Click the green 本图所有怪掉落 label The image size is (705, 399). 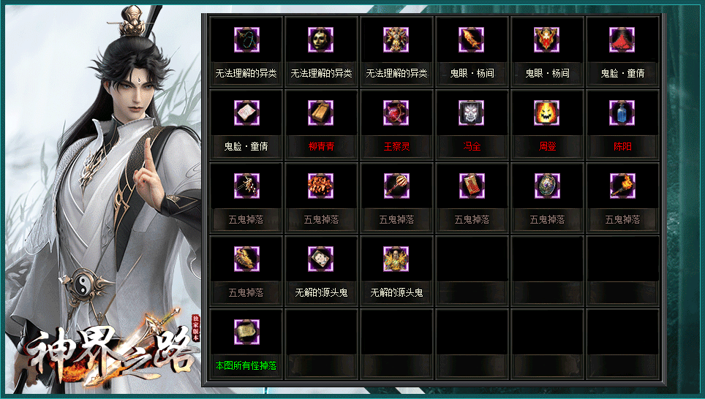pos(246,365)
